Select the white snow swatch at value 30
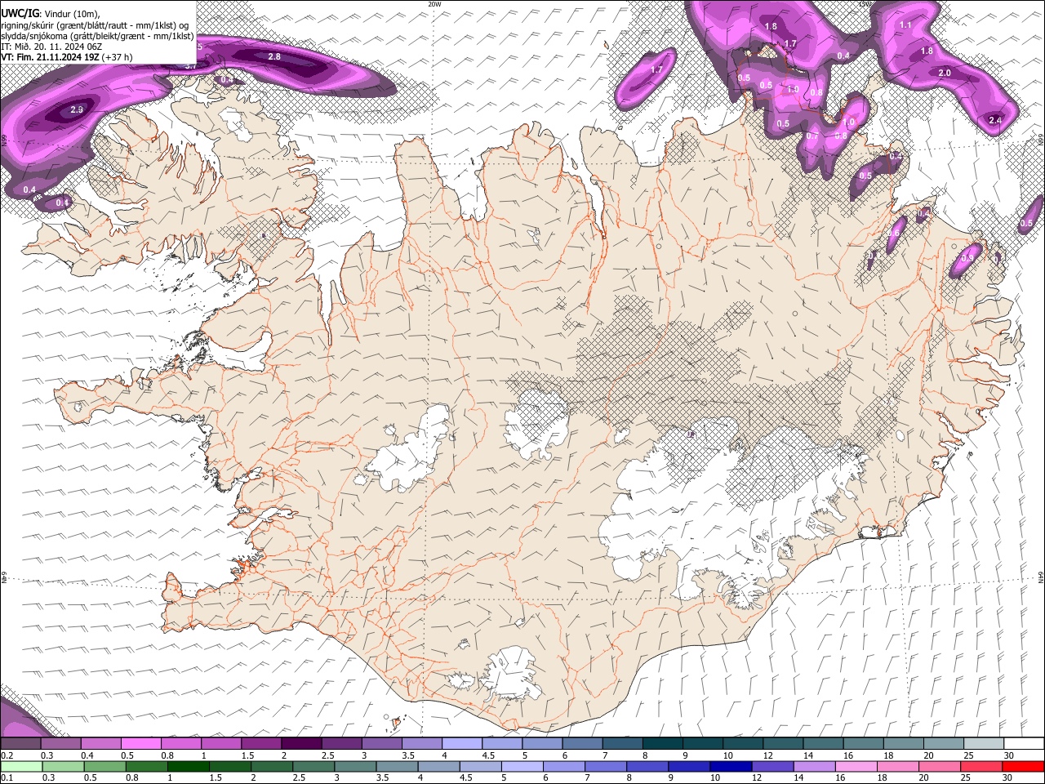1045x784 pixels. pos(1024,744)
